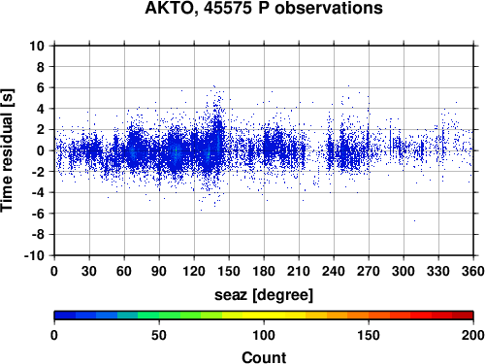Click the isolated outlier point near -7 seconds
The width and height of the screenshot is (485, 364).
(414, 221)
